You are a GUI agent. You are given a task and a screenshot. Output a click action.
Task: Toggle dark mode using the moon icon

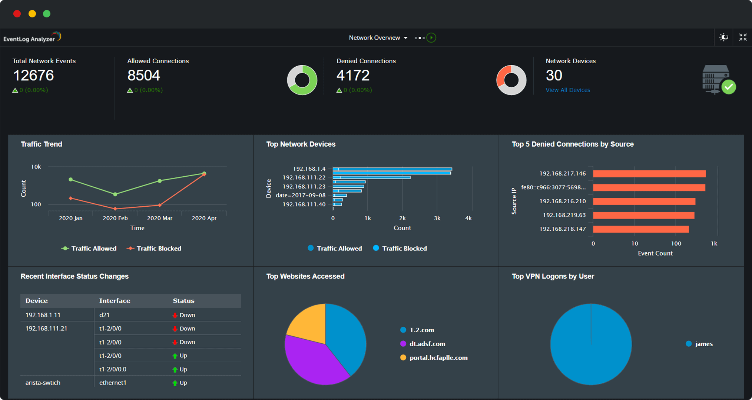pos(723,37)
